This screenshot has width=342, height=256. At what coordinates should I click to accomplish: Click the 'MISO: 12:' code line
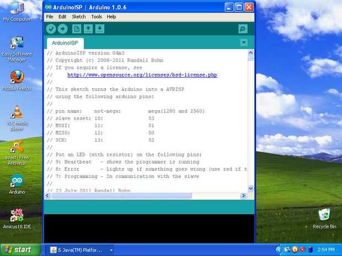point(100,133)
